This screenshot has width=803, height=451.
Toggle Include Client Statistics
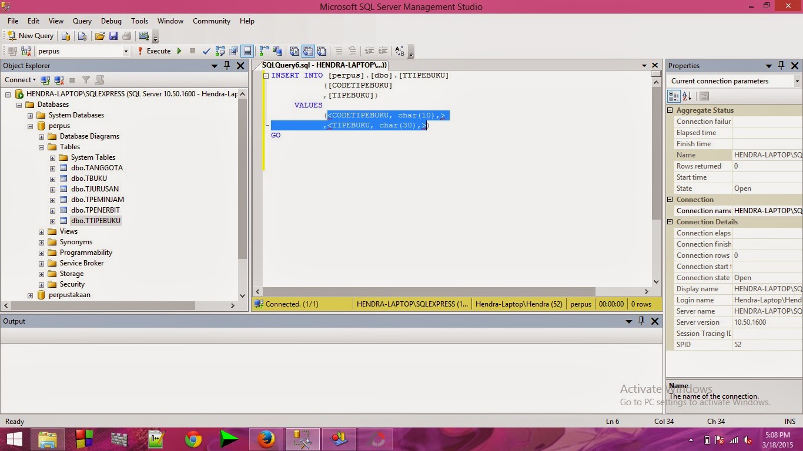(277, 51)
